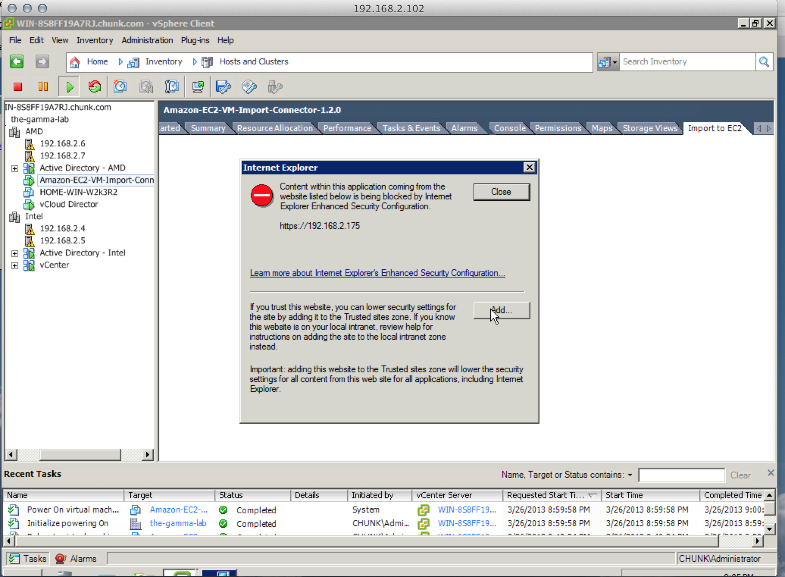Open the Learn more about Enhanced Security link

click(377, 273)
